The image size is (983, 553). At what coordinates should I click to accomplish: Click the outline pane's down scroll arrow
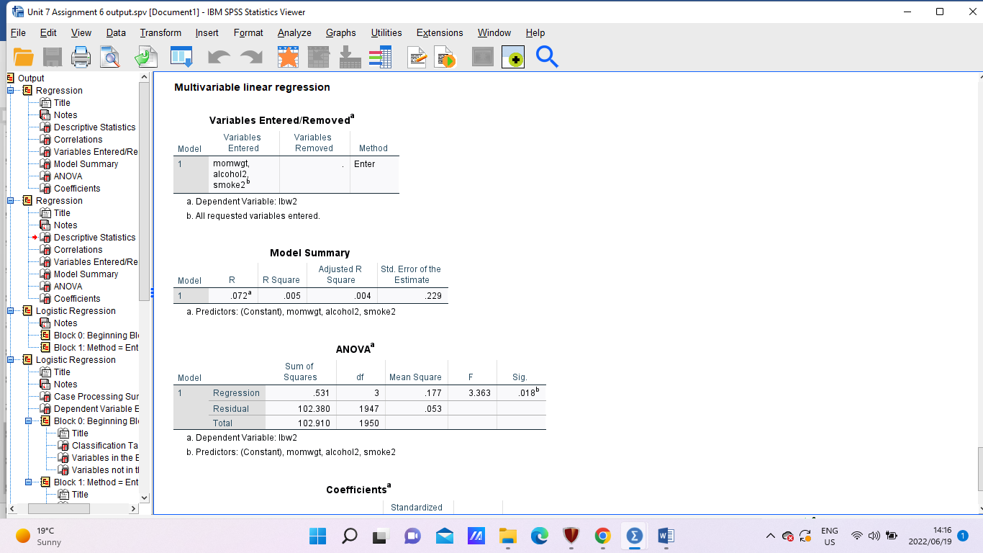pos(143,497)
